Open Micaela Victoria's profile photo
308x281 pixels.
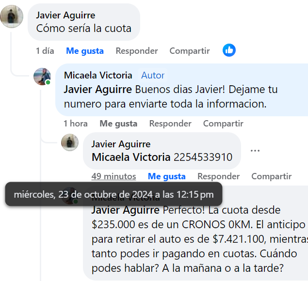[42, 77]
